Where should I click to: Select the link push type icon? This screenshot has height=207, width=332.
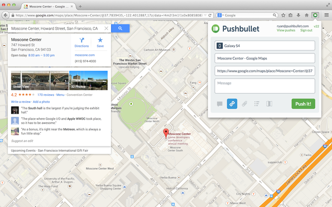[x=232, y=104]
